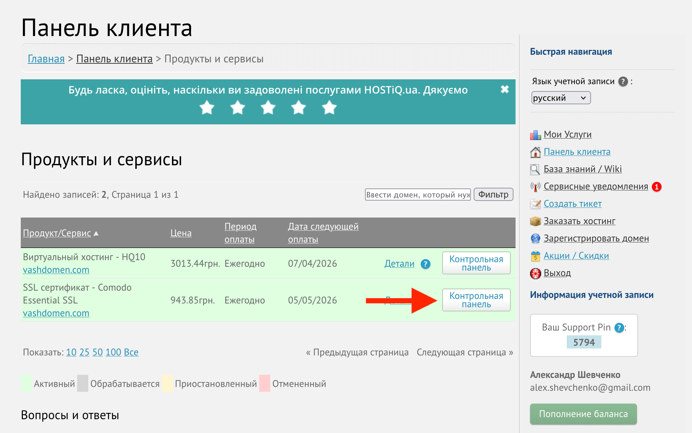The width and height of the screenshot is (692, 433).
Task: Click the red Выход logout icon
Action: (535, 273)
